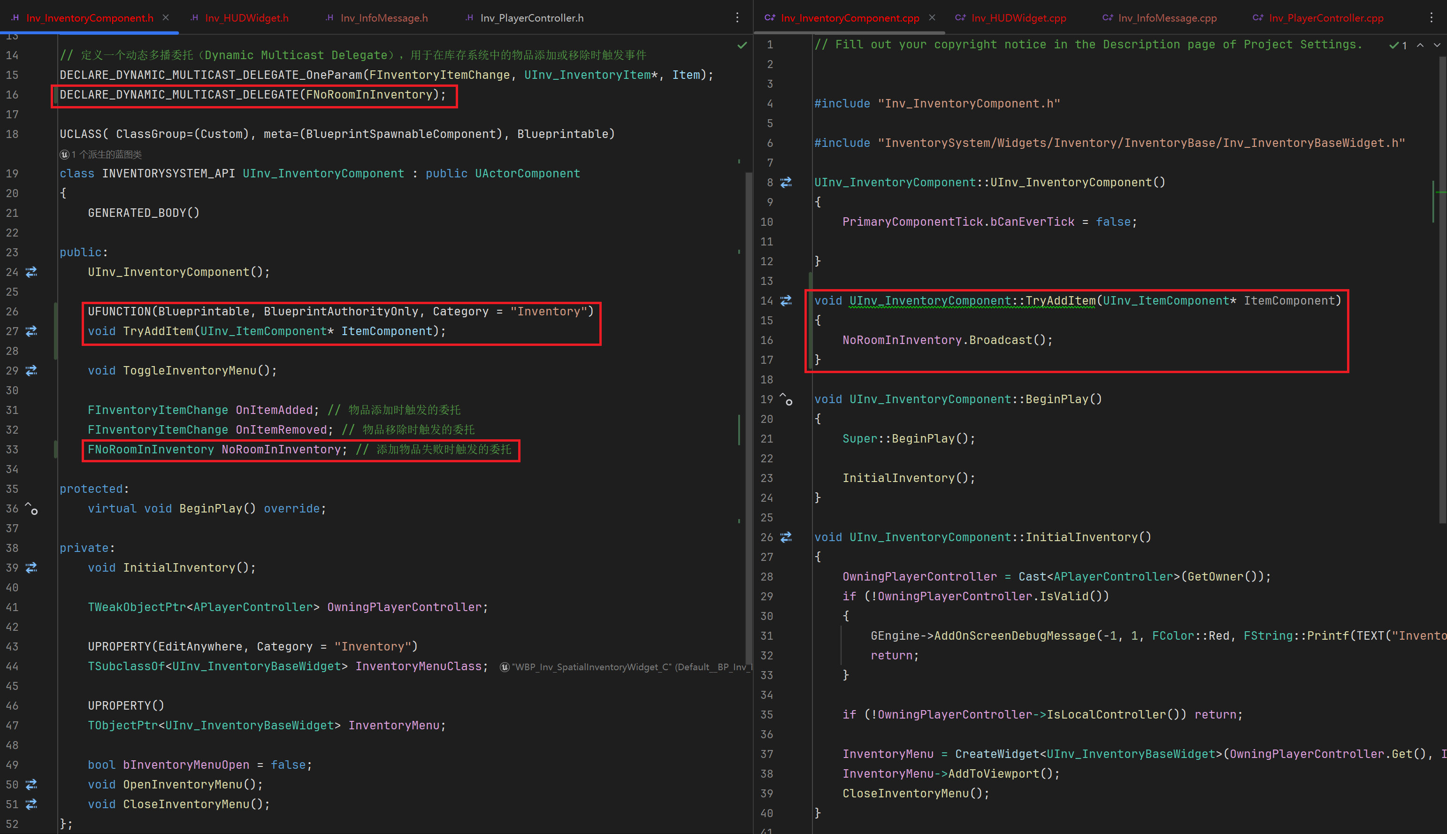Jump to next highlighted problem with down chevron
This screenshot has width=1447, height=834.
coord(1437,45)
